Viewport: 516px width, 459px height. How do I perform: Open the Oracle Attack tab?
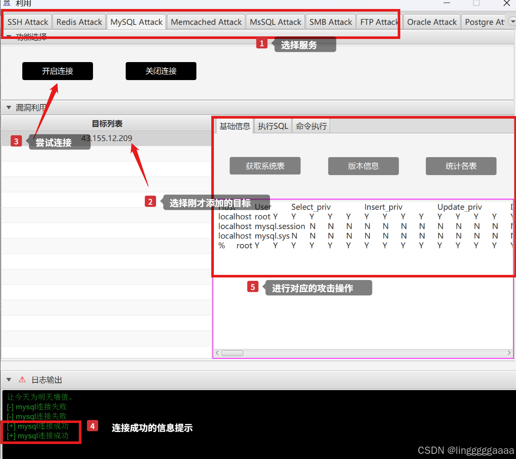pos(432,22)
